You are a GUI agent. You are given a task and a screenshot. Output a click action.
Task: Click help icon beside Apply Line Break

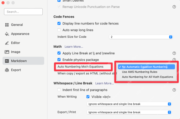(x=174, y=53)
